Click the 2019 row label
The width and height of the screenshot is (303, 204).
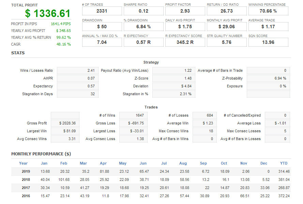pos(26,171)
